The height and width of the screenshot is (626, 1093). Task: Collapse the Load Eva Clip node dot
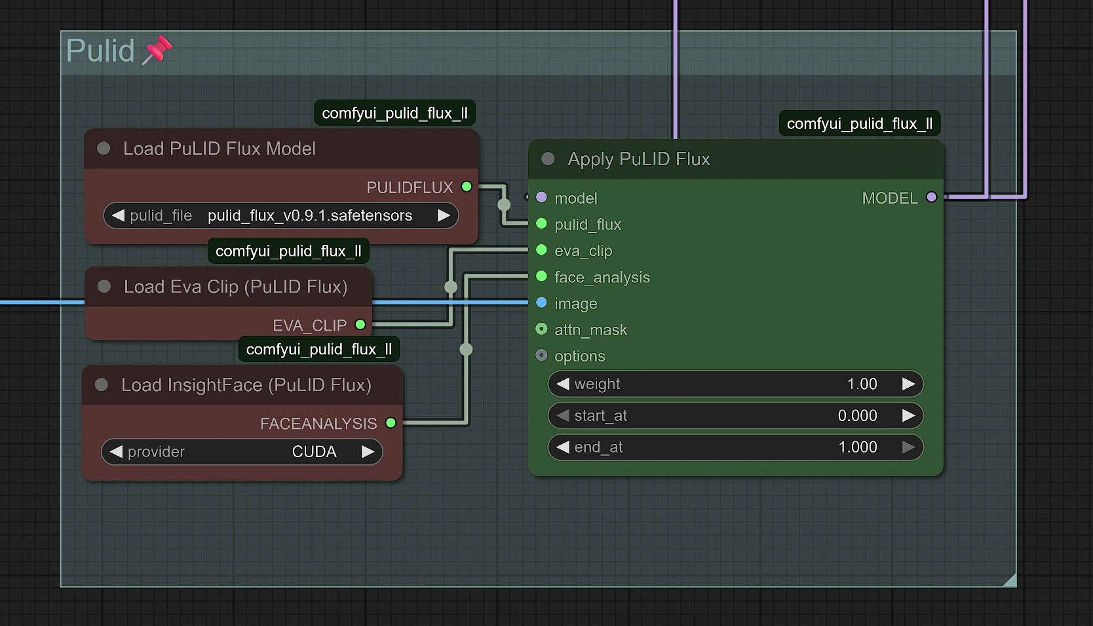point(104,286)
